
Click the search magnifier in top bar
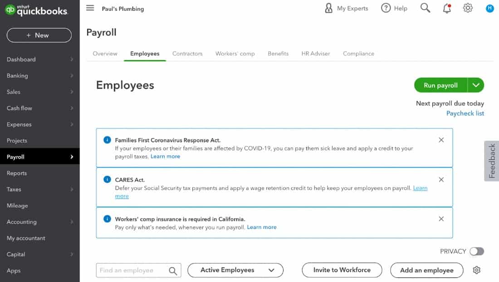coord(425,8)
